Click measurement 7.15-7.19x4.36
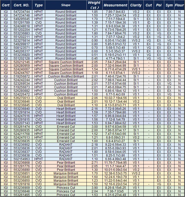 coord(115,23)
